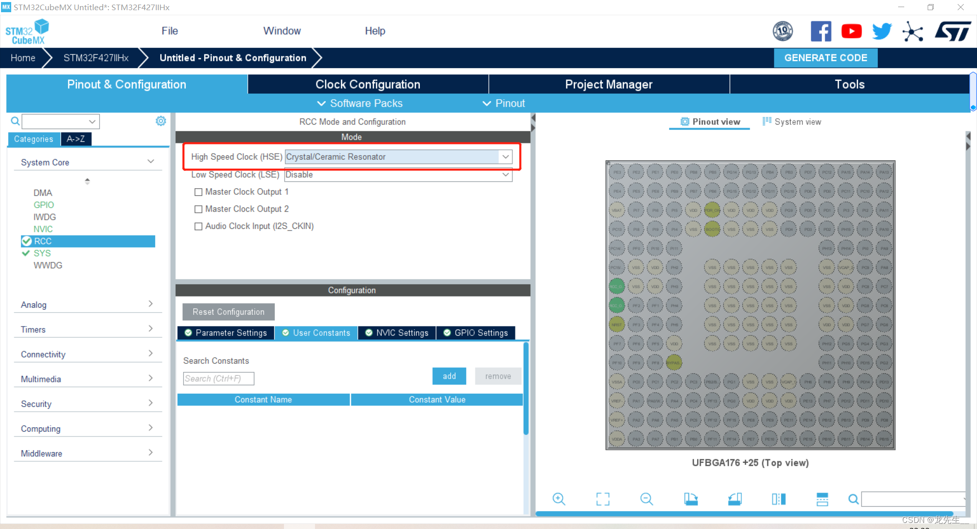Expand the Computing category
Screen dimensions: 977x529
tap(151, 428)
